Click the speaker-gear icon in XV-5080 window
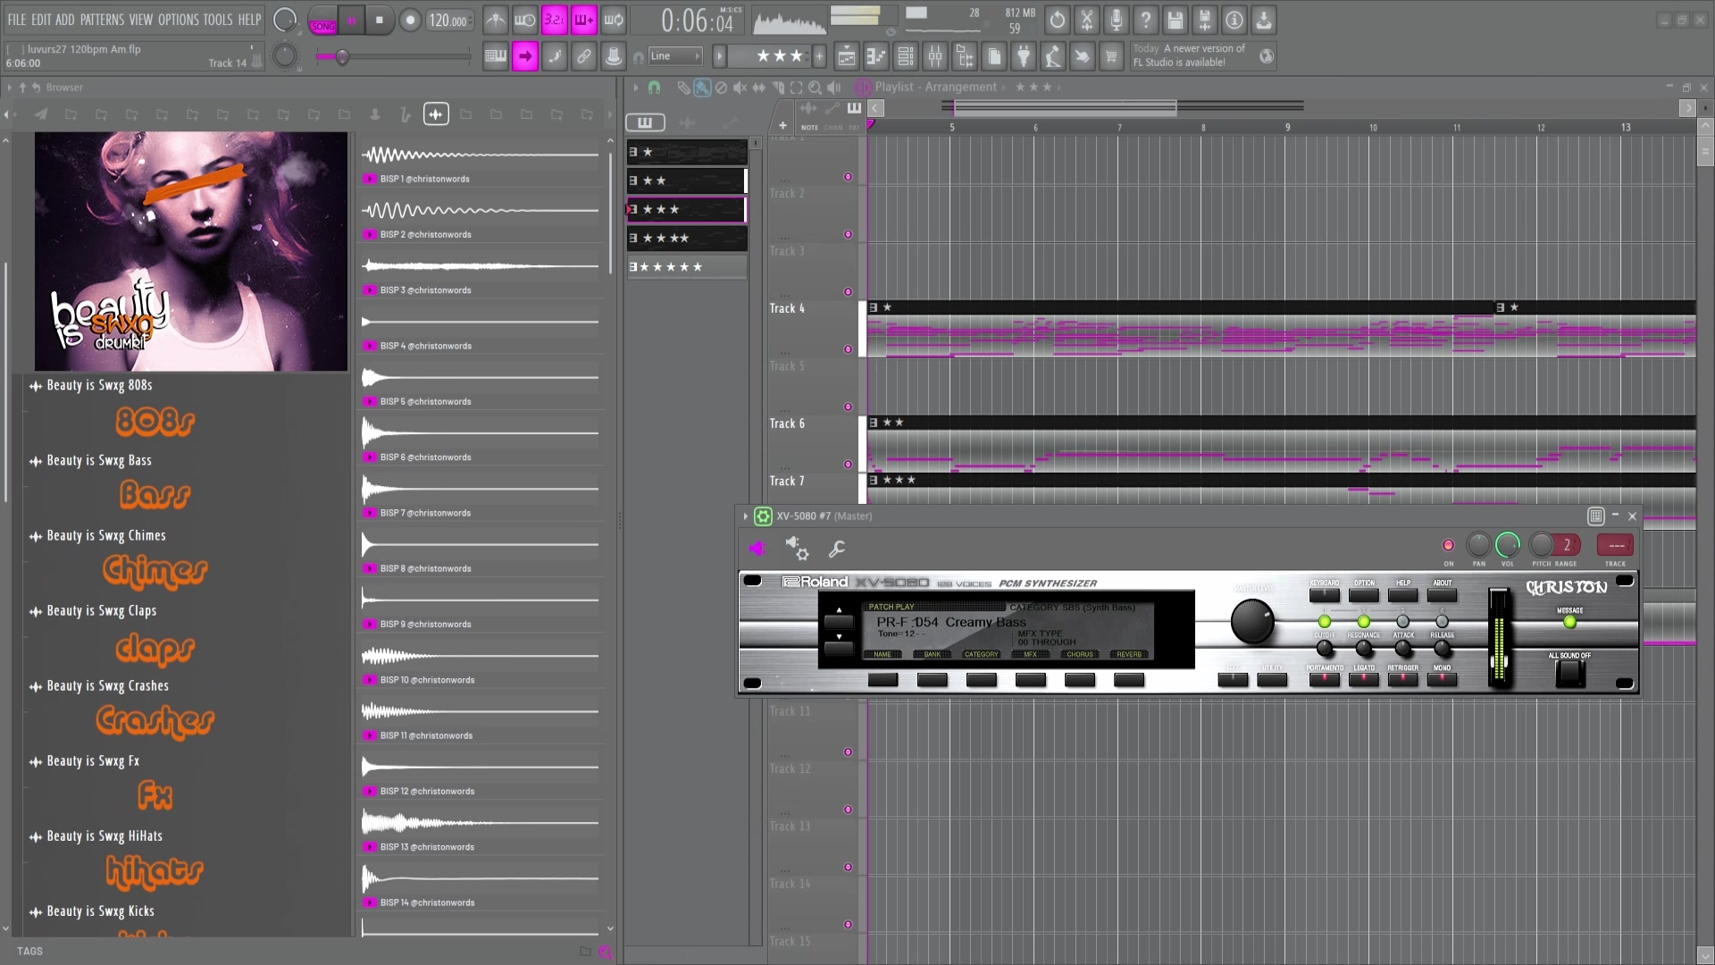This screenshot has height=965, width=1715. tap(797, 549)
